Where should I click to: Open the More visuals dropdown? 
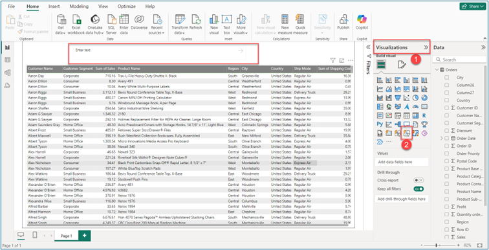tap(240, 25)
